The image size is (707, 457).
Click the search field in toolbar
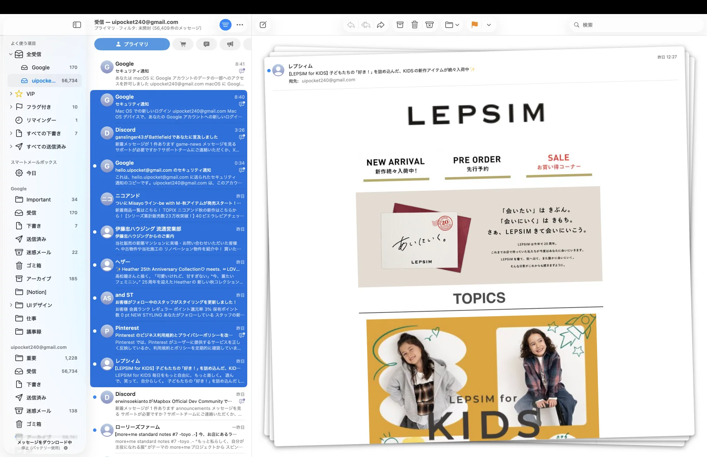coord(636,25)
